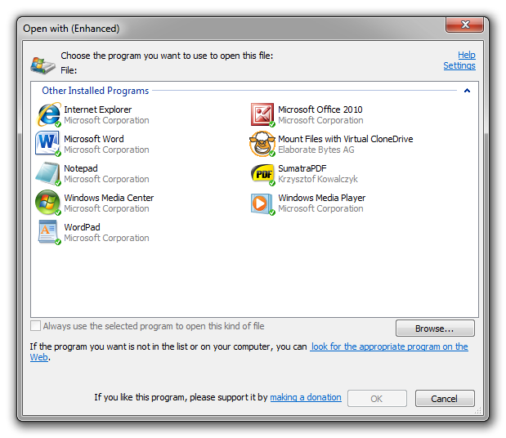Close the Open with (Enhanced) window
This screenshot has width=506, height=438.
click(x=464, y=25)
